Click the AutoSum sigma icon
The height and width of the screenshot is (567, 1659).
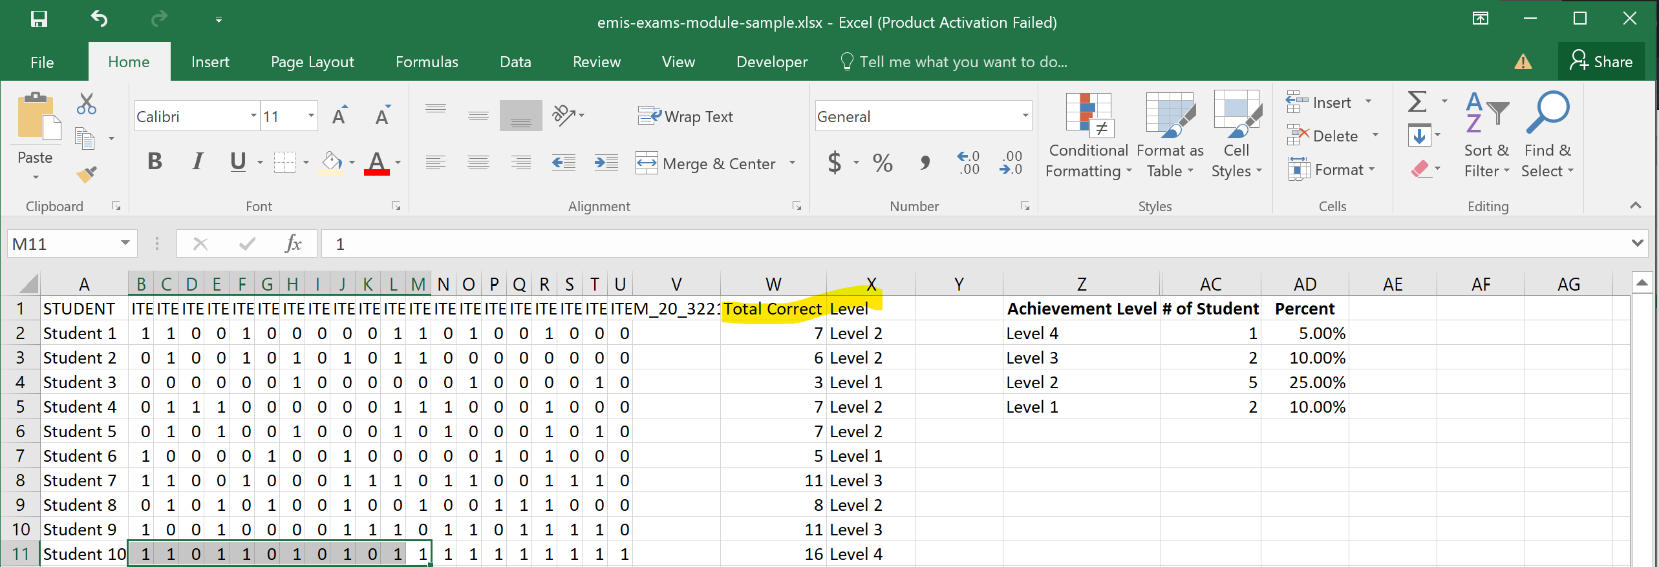pyautogui.click(x=1417, y=102)
